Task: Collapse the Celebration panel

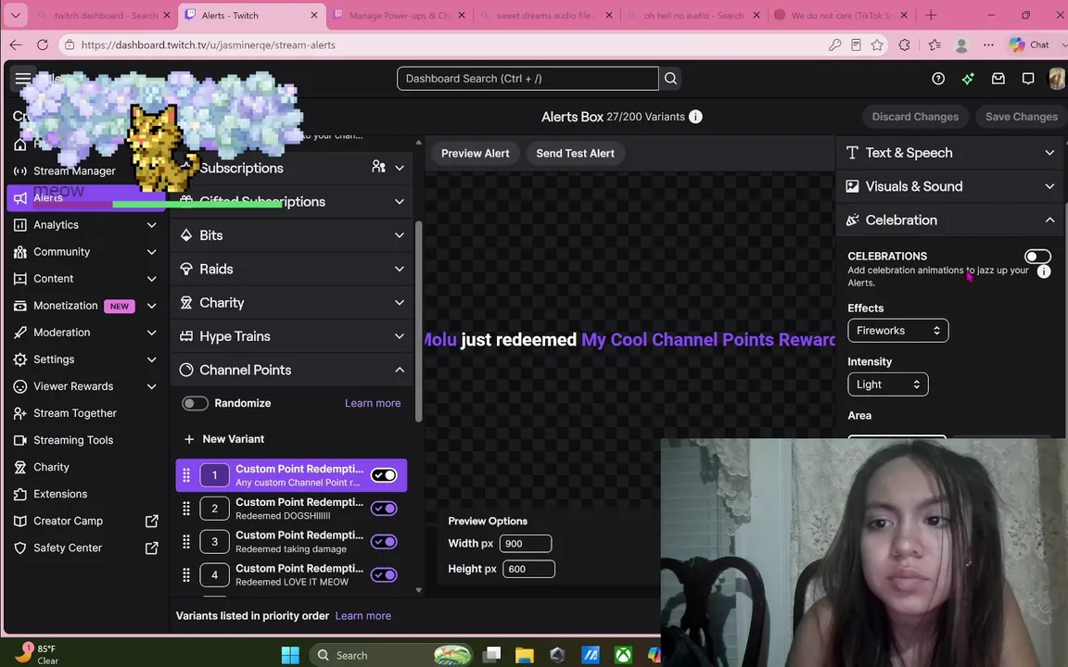Action: (949, 220)
